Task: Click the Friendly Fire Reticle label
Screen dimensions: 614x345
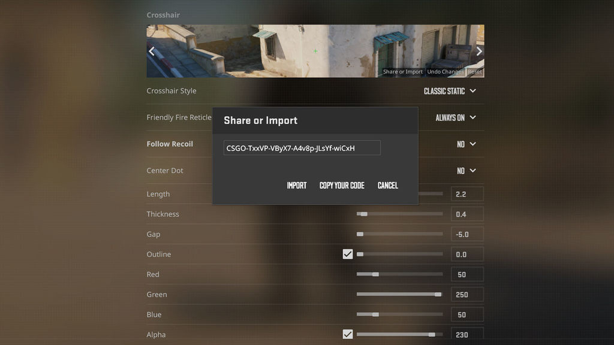Action: coord(179,117)
